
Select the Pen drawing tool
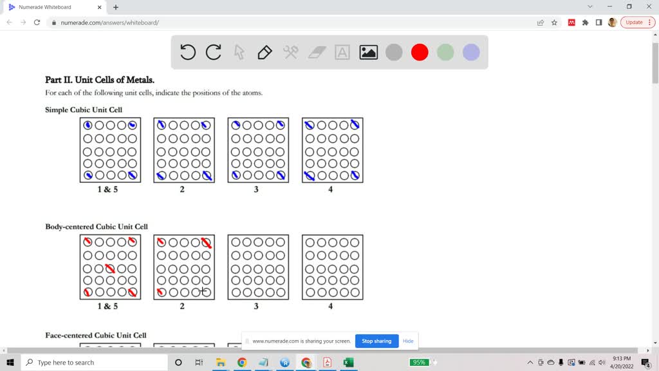tap(265, 52)
